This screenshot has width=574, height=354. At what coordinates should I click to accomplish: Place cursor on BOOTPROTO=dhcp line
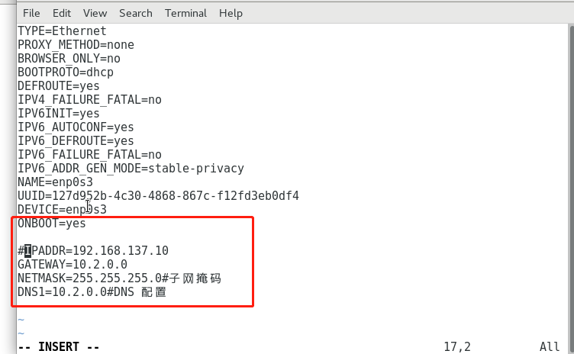coord(66,72)
